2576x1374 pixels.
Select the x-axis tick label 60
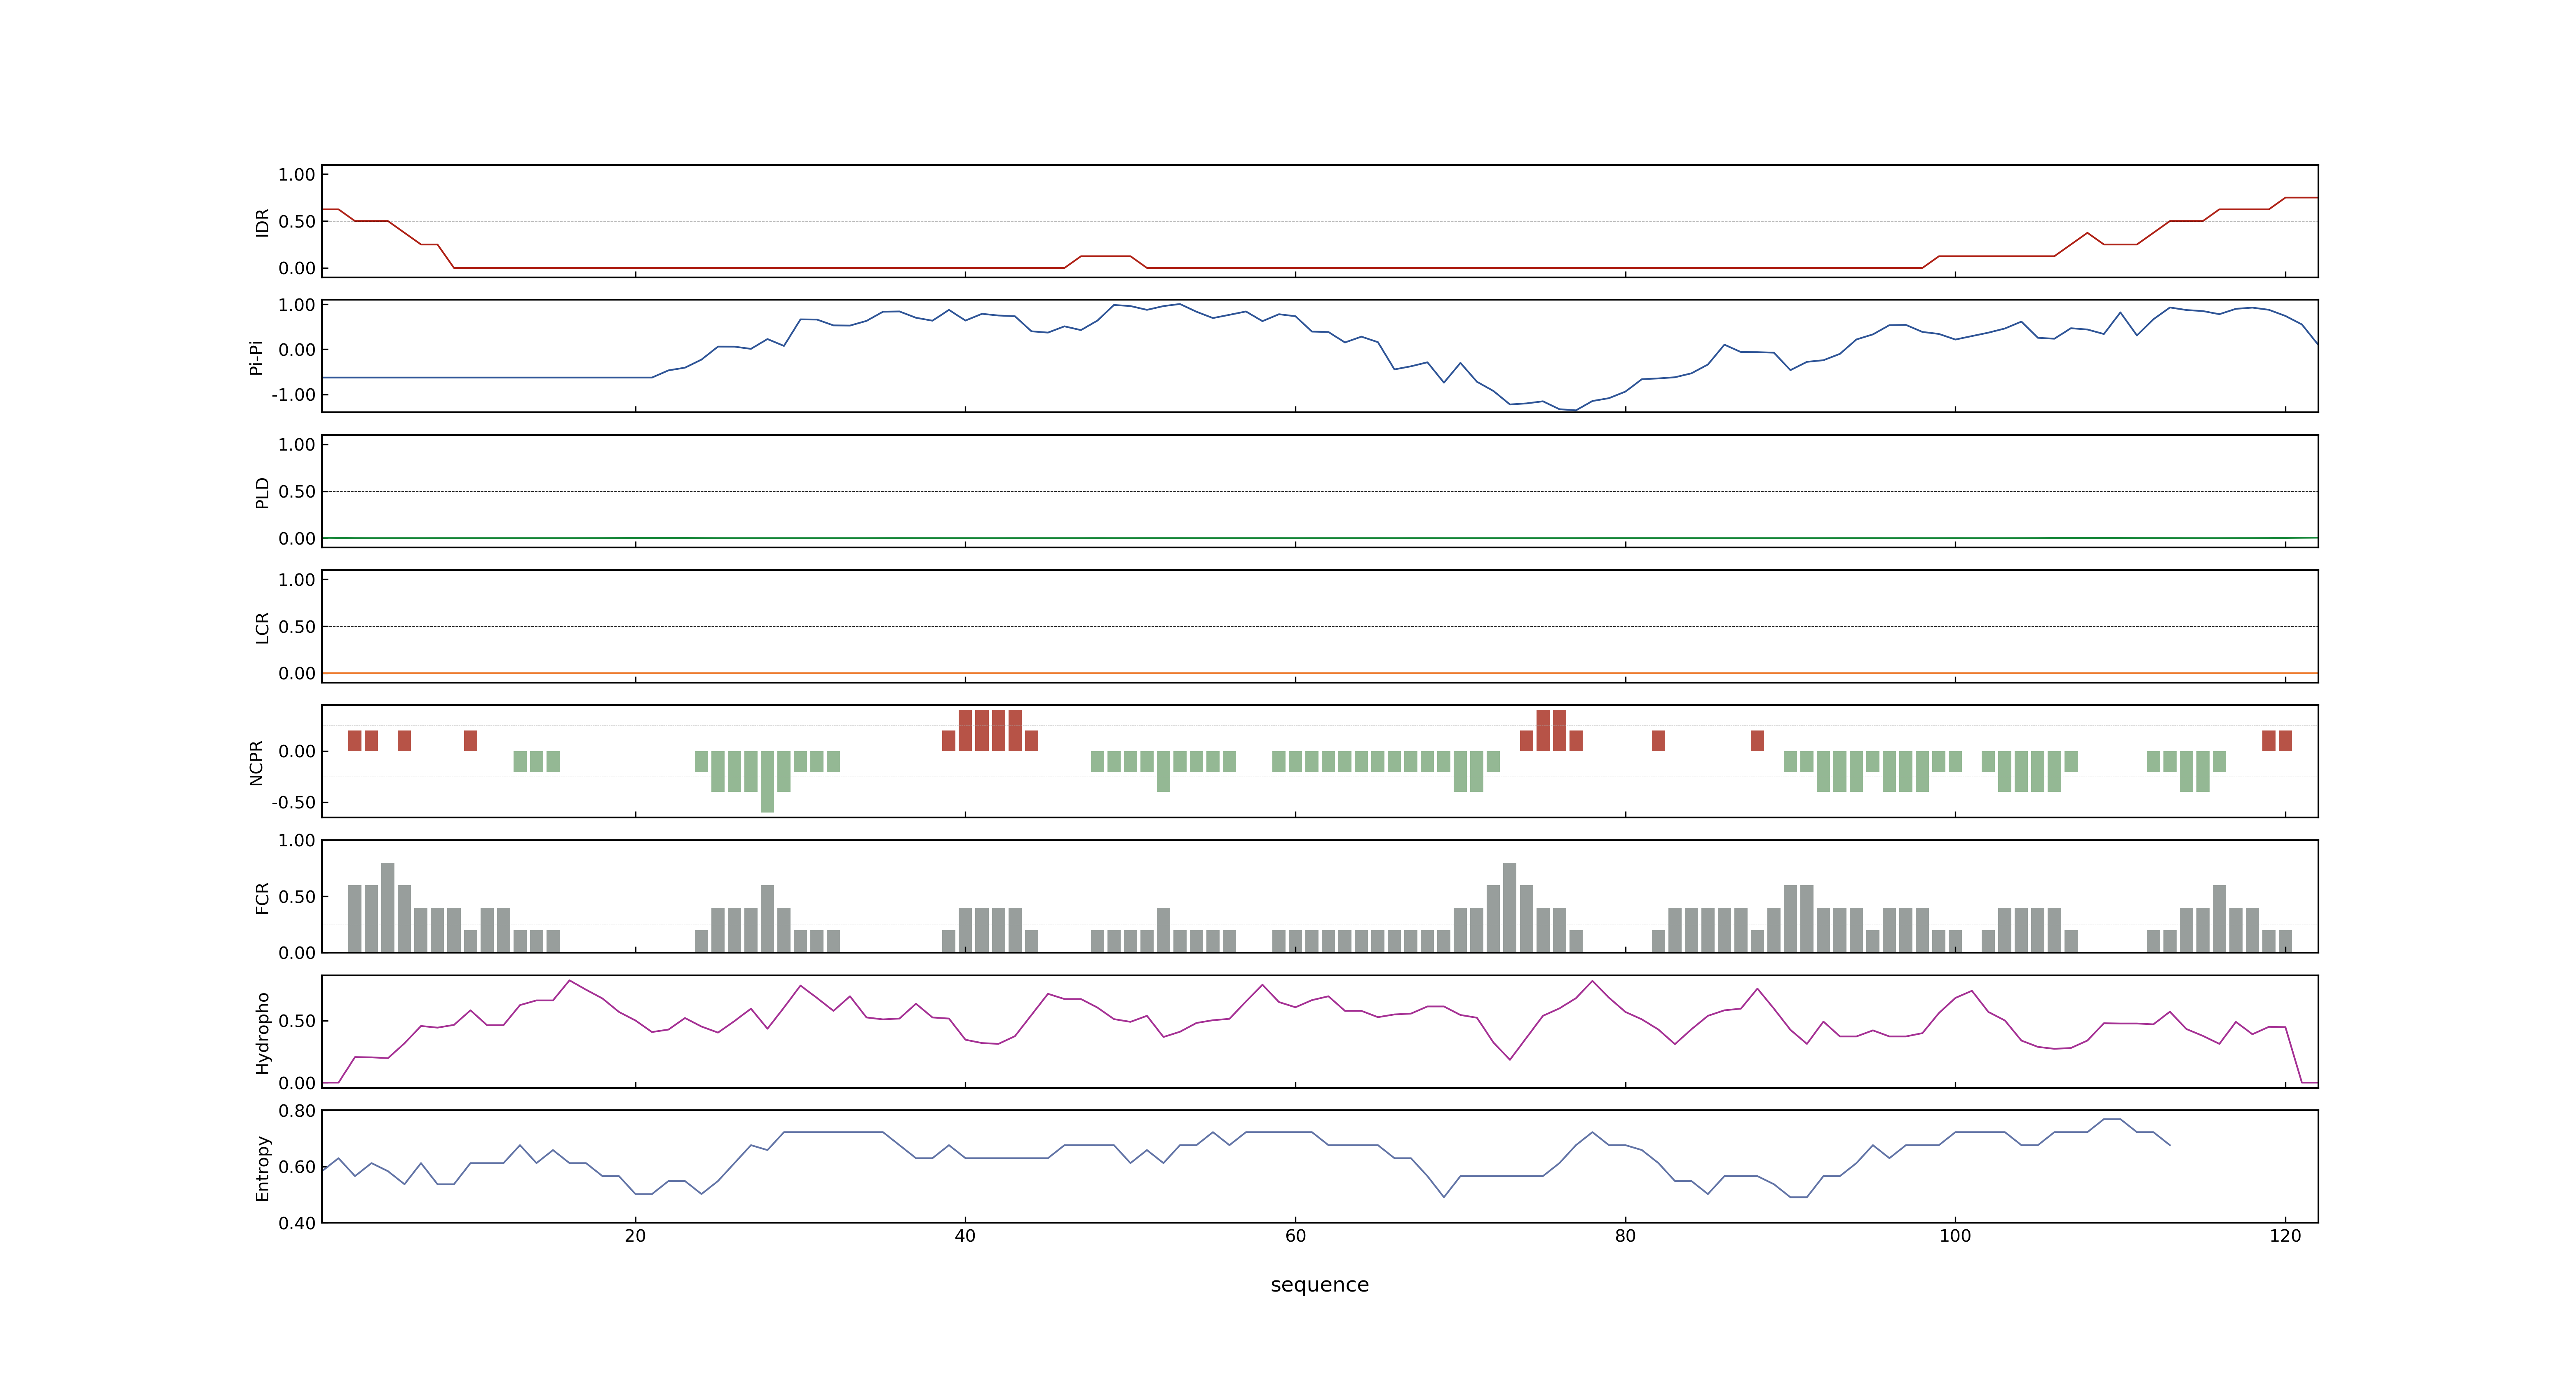pyautogui.click(x=1295, y=1236)
